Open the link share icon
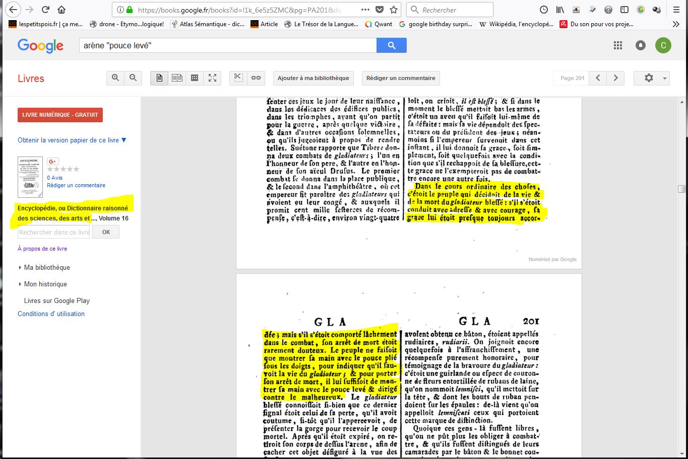 [x=256, y=78]
